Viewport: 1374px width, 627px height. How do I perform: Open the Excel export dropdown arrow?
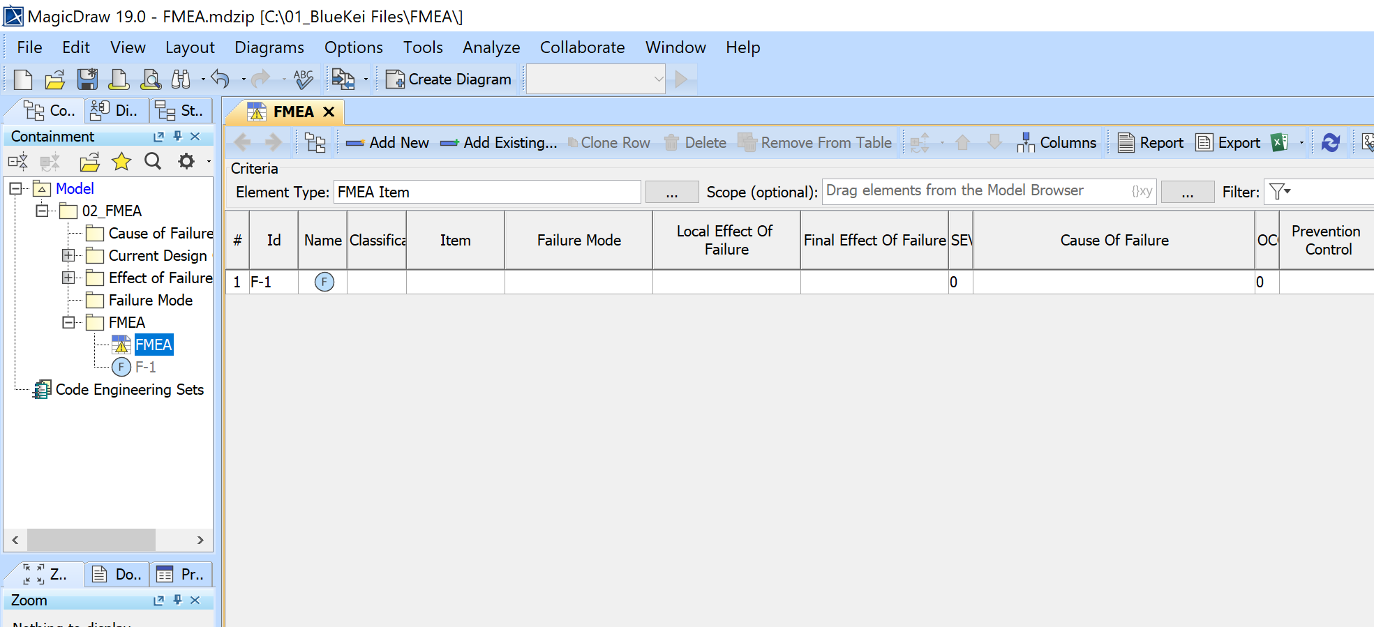(1301, 143)
